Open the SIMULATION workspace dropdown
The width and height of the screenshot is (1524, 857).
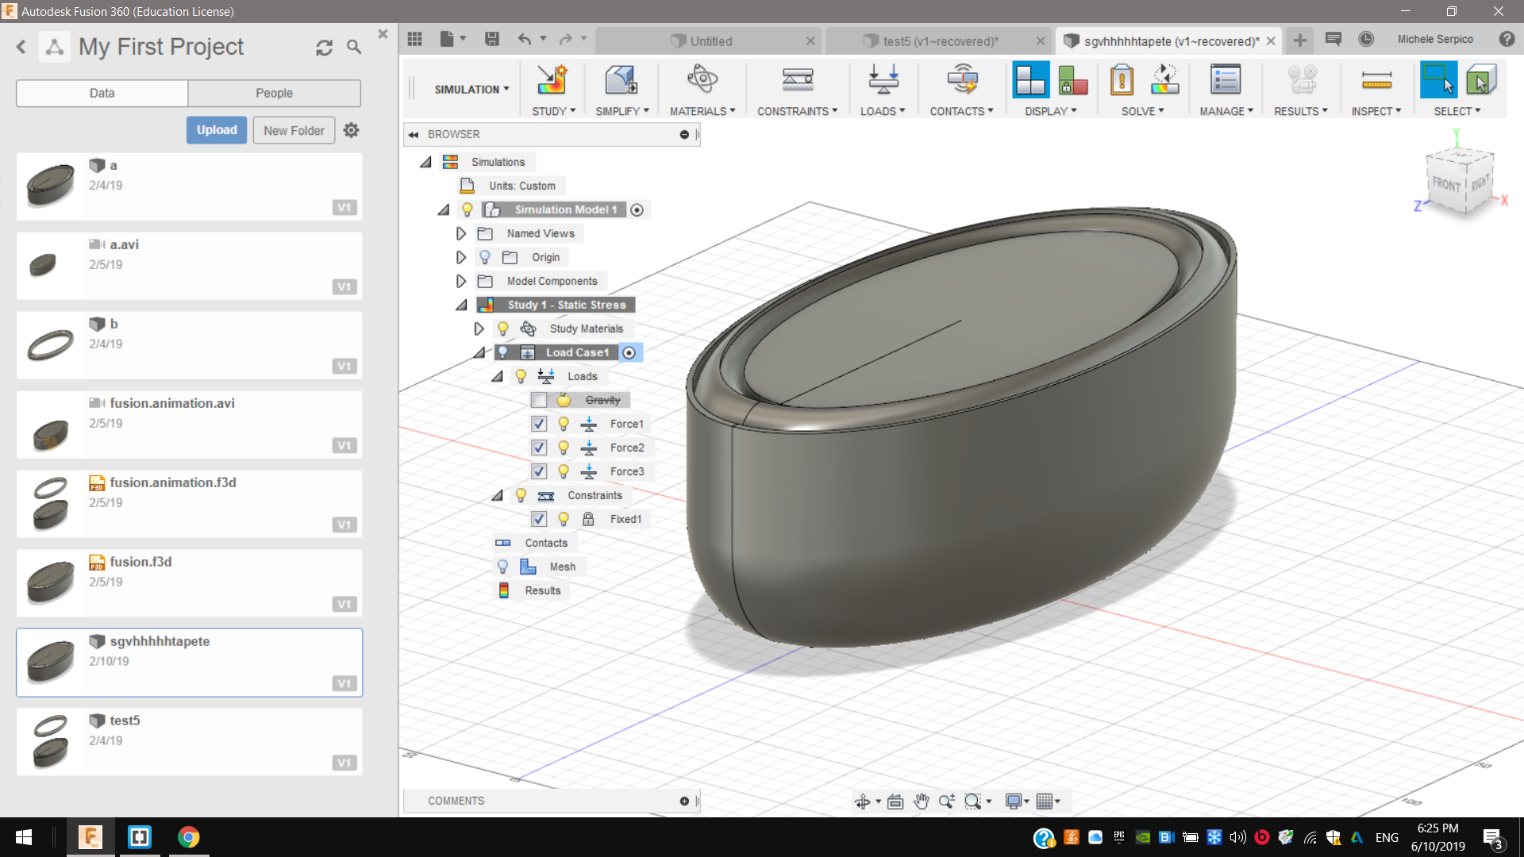click(471, 90)
